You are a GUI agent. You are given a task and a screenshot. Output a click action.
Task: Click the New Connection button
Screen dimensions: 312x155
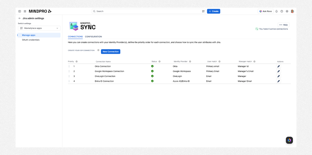coord(111,52)
